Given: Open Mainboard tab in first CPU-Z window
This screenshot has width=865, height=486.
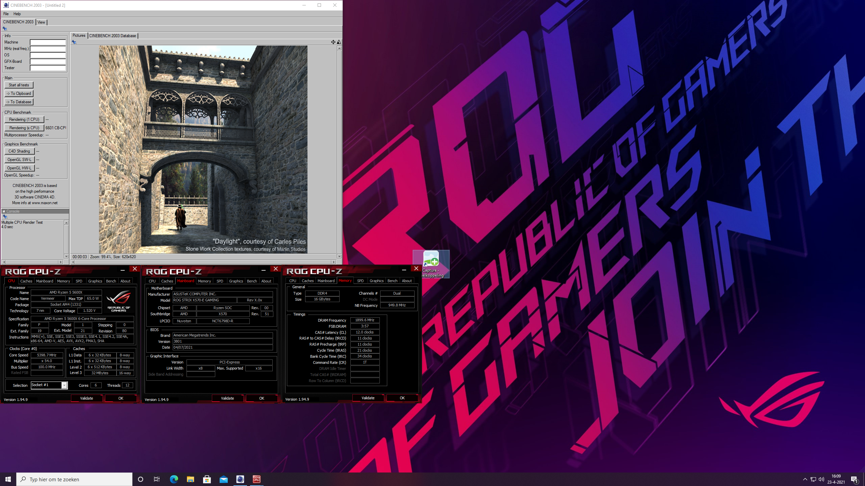Looking at the screenshot, I should click(45, 281).
